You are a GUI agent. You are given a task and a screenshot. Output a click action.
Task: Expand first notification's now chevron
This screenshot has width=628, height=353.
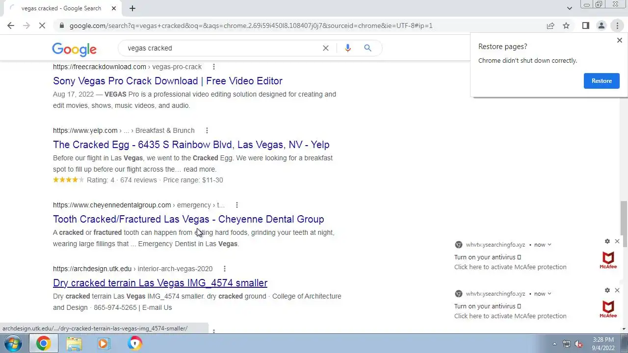pyautogui.click(x=549, y=245)
